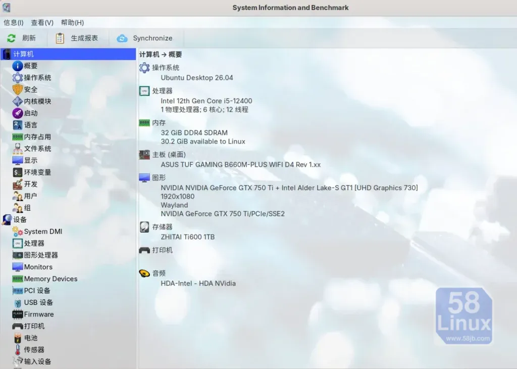Click the ZHITAI Ti600 1TB text
This screenshot has height=369, width=517.
click(x=188, y=237)
